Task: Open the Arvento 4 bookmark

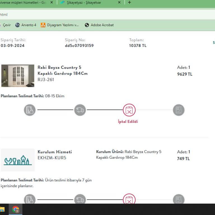Action: pyautogui.click(x=26, y=25)
